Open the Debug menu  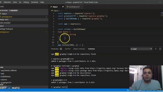point(26,2)
